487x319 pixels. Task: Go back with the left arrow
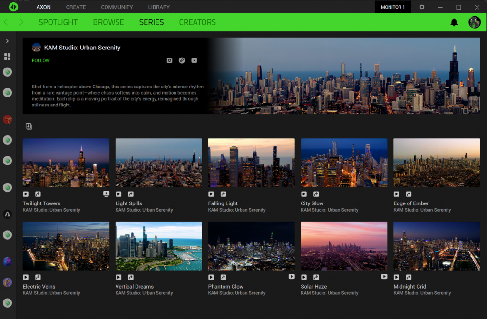[x=6, y=22]
